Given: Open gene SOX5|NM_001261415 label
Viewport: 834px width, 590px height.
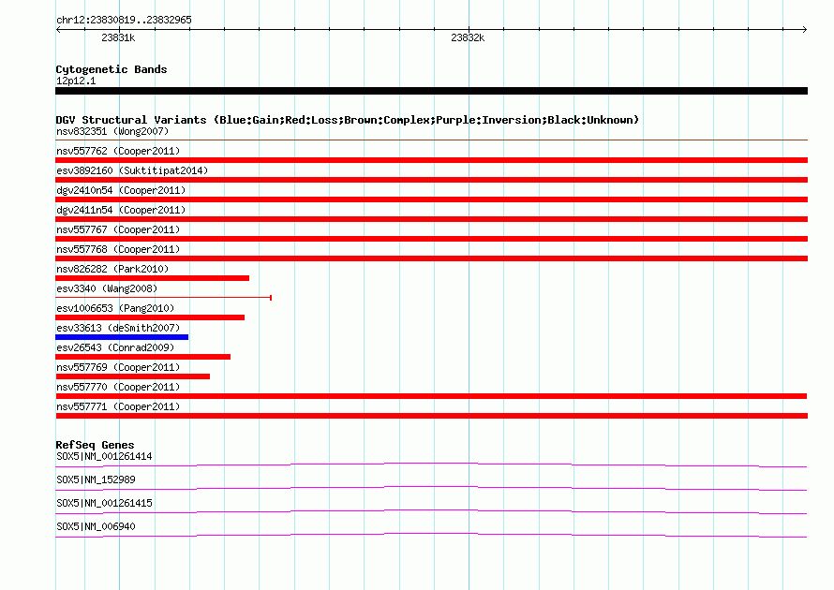Looking at the screenshot, I should coord(104,503).
